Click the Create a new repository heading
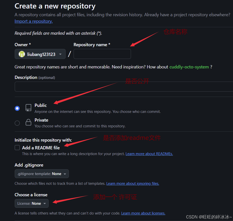Image resolution: width=233 pixels, height=221 pixels. coord(55,6)
